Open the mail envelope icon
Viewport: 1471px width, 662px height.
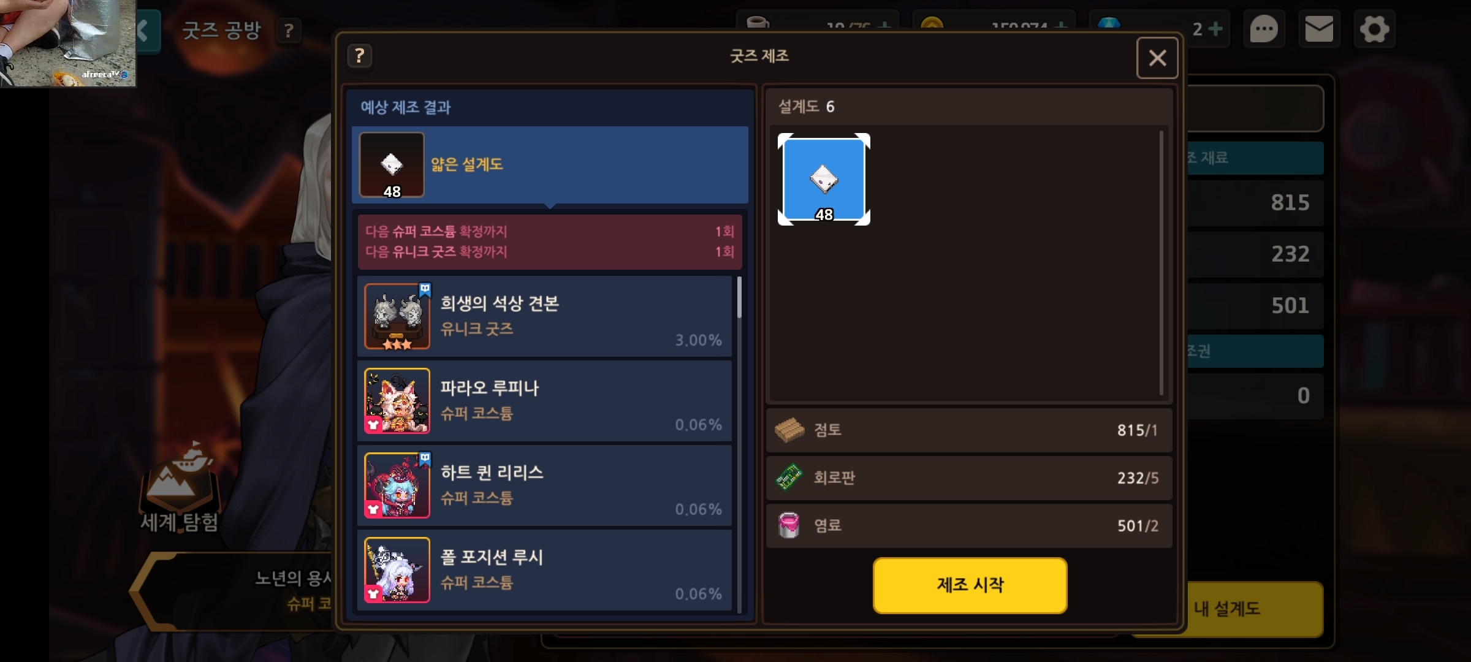(1318, 29)
